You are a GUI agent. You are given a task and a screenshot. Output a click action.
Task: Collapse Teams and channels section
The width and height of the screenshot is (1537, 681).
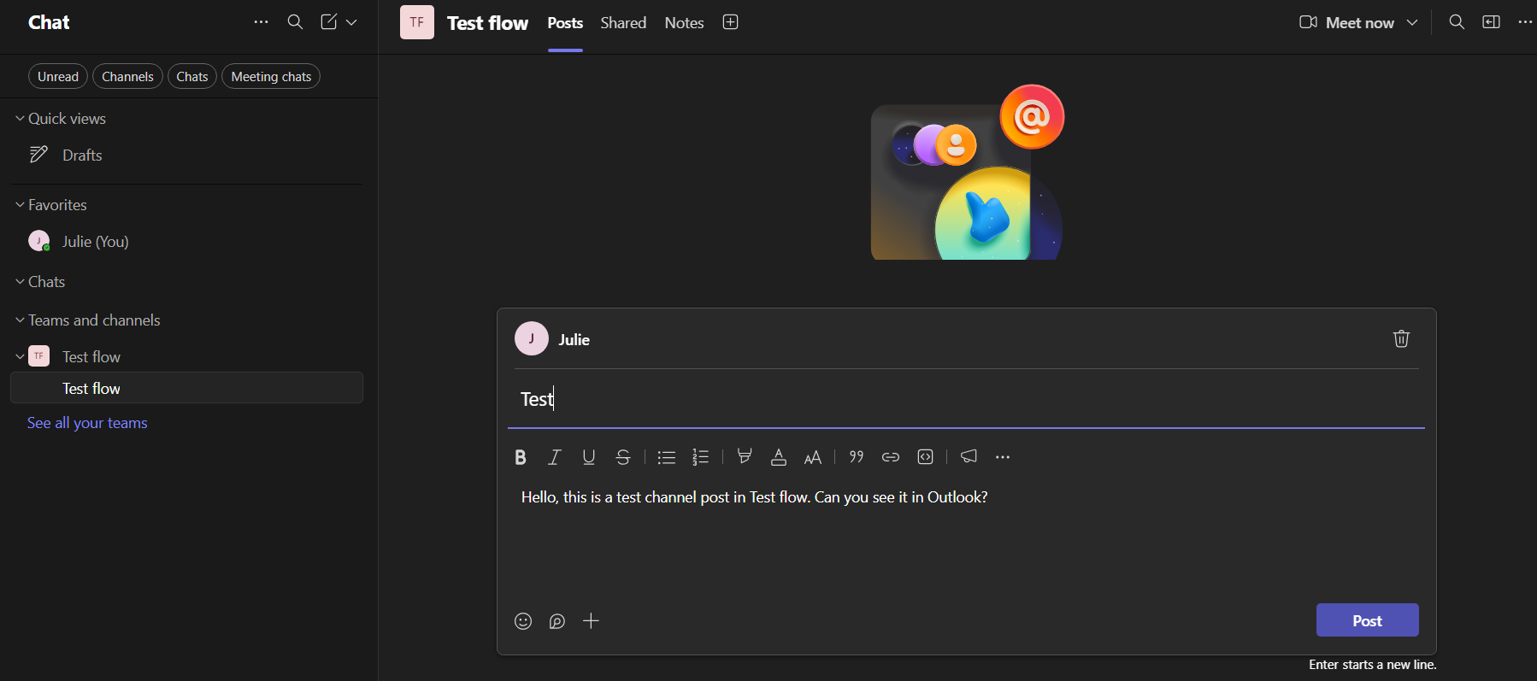tap(20, 320)
